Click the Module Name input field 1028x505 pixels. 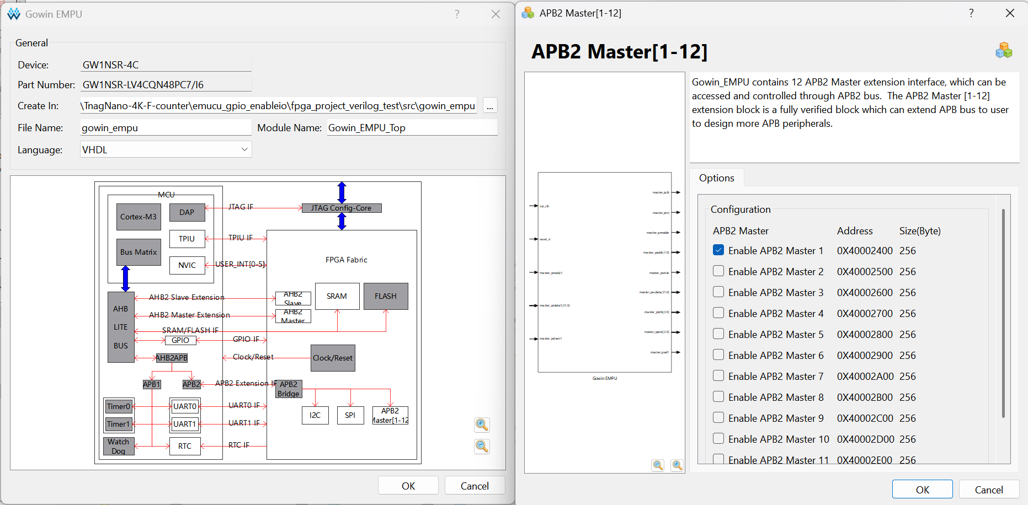412,127
